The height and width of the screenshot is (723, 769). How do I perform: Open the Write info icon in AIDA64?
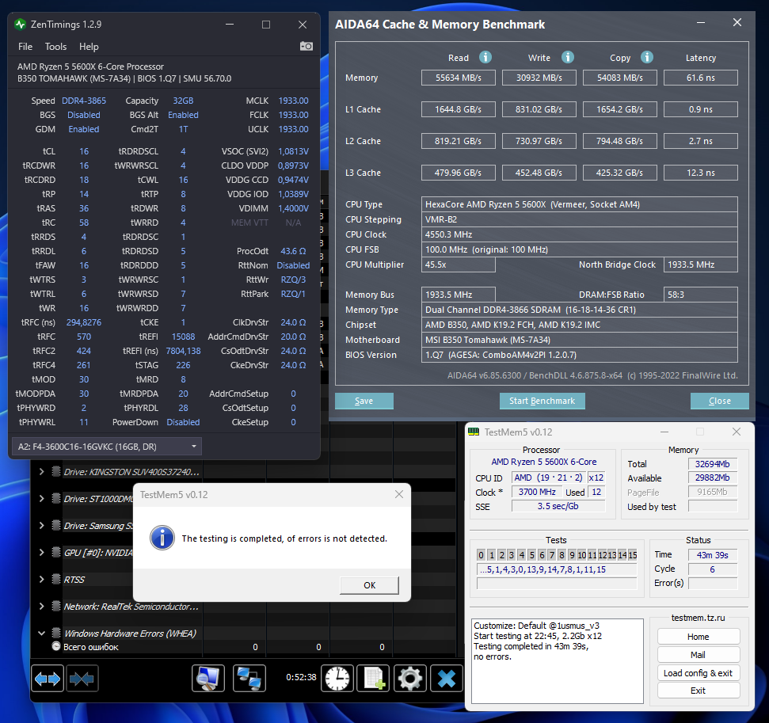pyautogui.click(x=567, y=57)
